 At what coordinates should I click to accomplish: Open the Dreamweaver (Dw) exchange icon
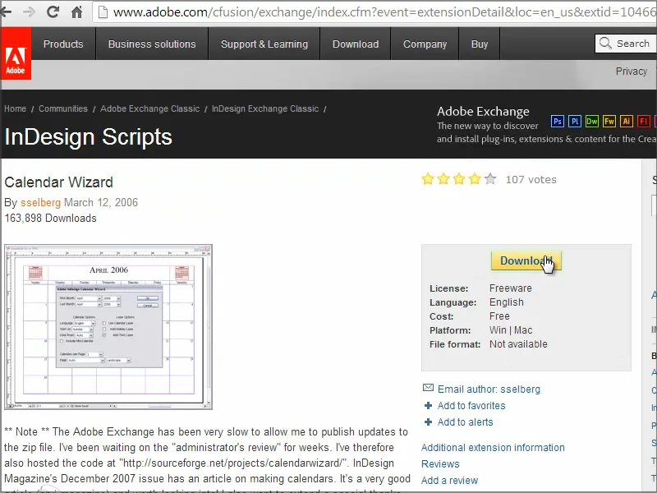[592, 121]
